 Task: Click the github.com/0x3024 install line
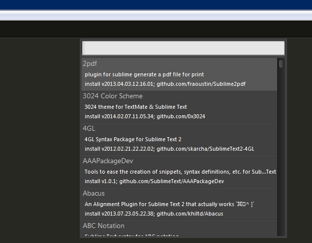(x=145, y=117)
